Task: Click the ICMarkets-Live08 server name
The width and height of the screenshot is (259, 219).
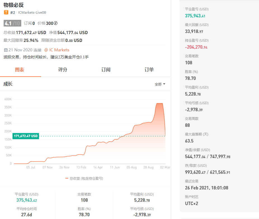Action: 32,13
